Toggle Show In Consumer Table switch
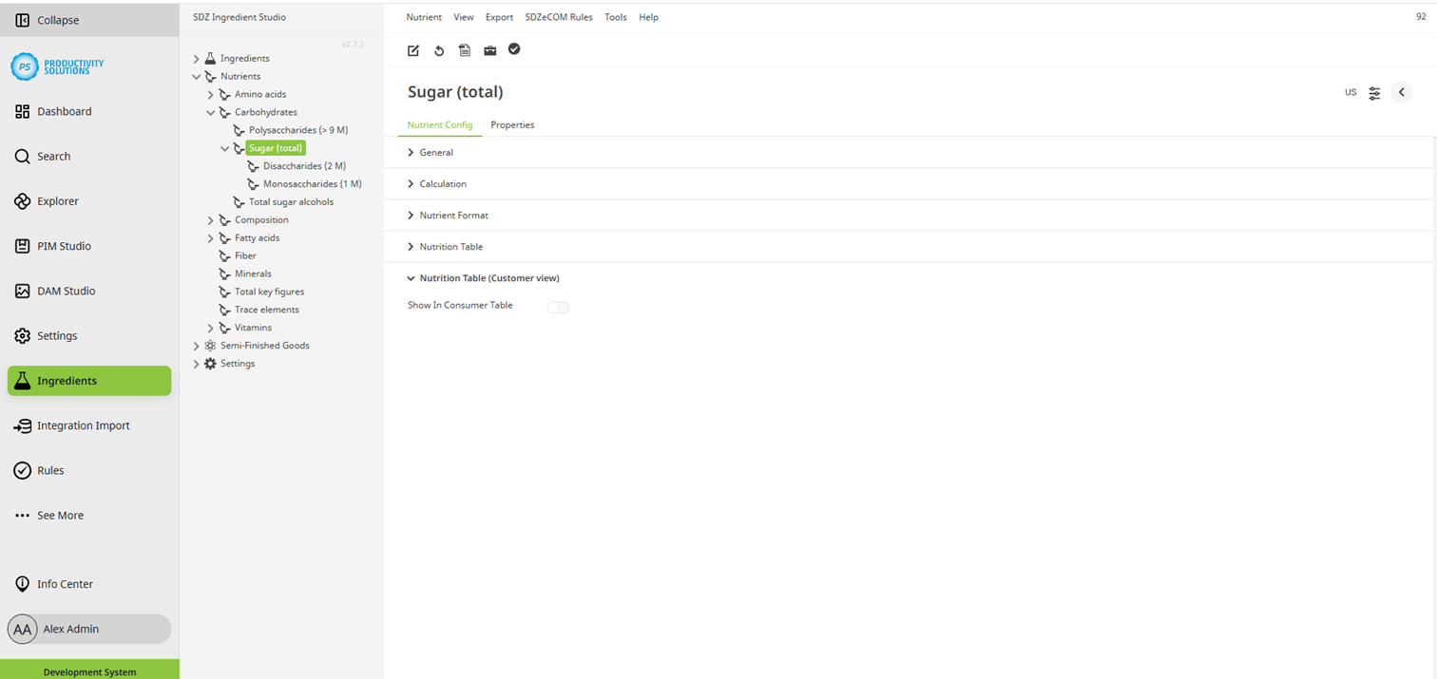Screen dimensions: 1437x679 tap(558, 307)
